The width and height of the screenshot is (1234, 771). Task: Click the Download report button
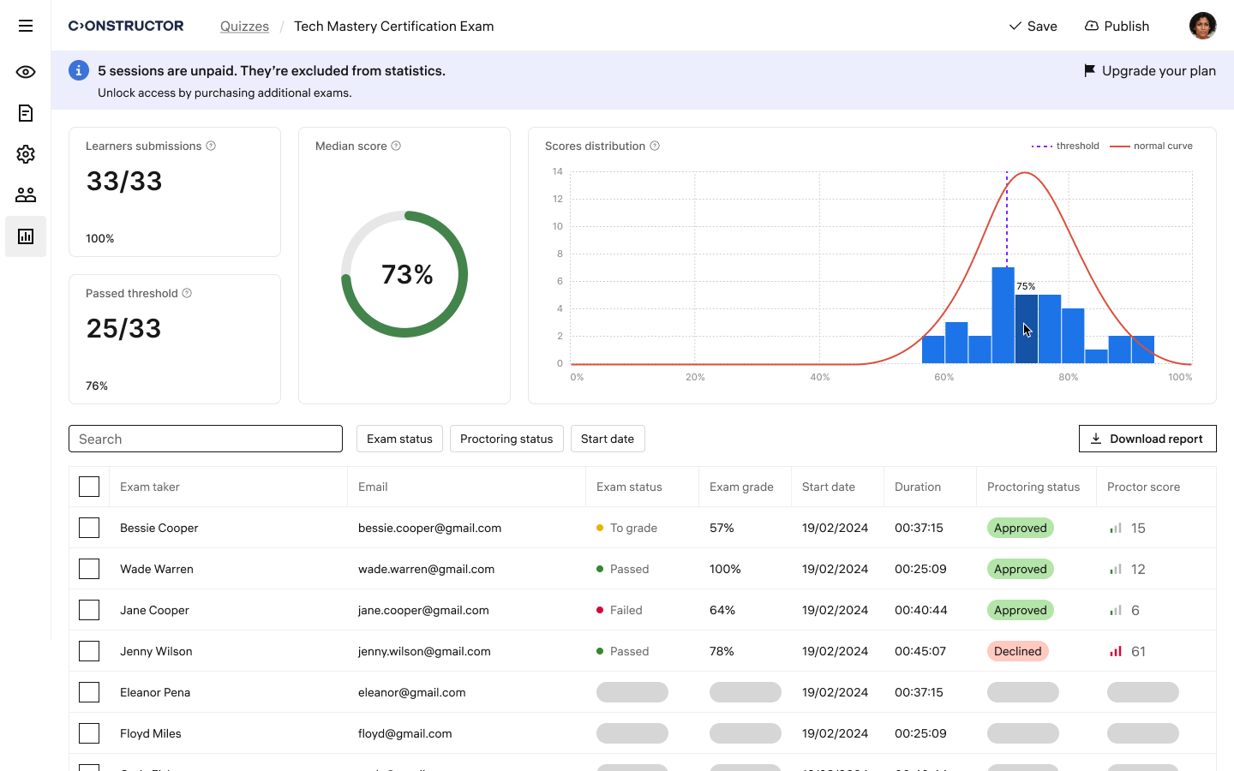[x=1147, y=438]
